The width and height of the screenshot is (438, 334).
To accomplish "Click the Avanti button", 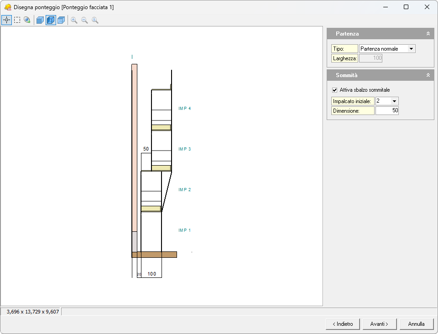I will pos(380,324).
